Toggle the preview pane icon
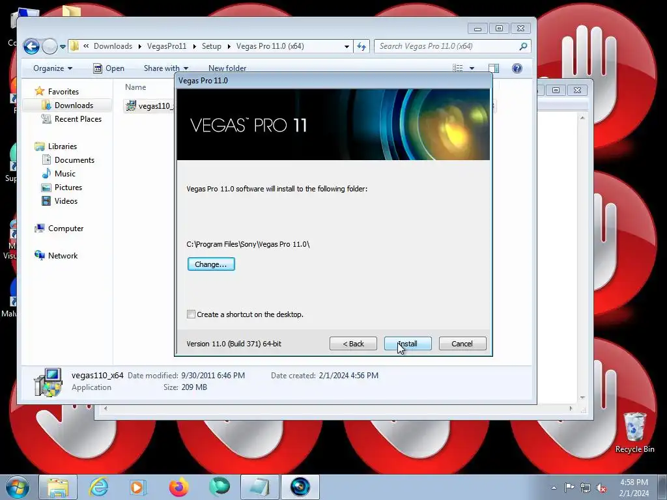The width and height of the screenshot is (667, 500). (494, 68)
